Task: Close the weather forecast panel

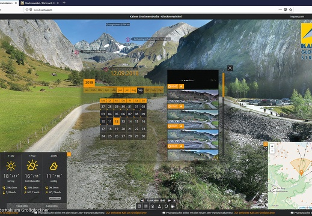Action: click(69, 154)
